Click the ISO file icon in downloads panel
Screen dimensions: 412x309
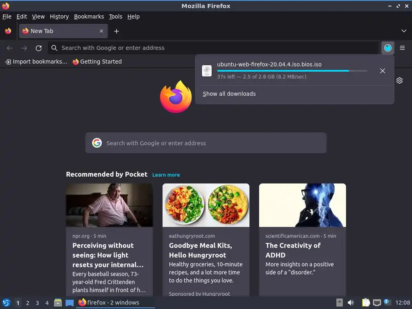click(x=207, y=71)
